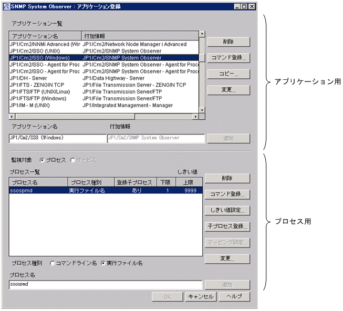Click the OK button

tap(168, 297)
